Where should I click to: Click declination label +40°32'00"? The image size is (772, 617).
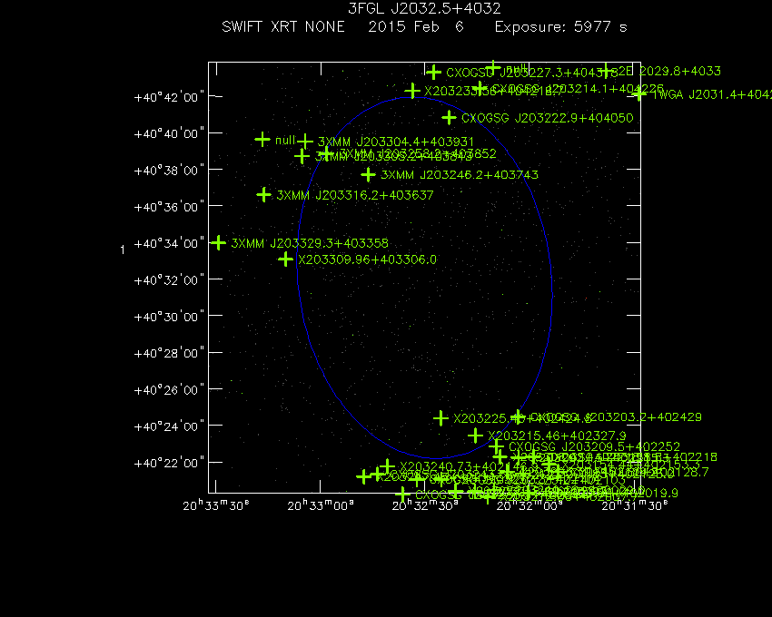169,280
